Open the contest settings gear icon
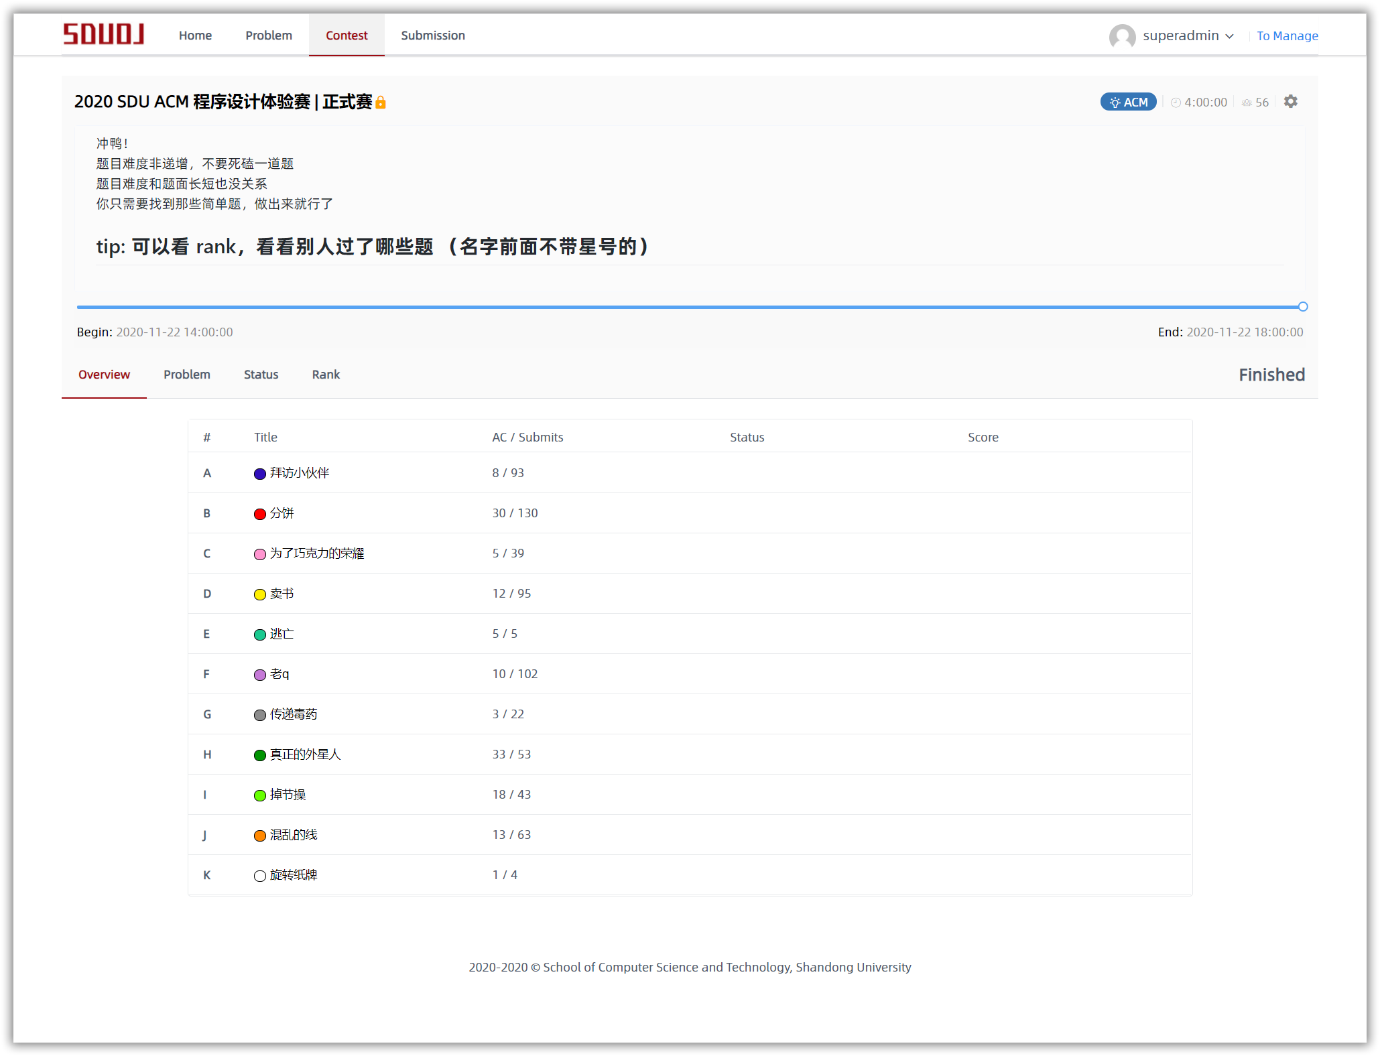Image resolution: width=1380 pixels, height=1056 pixels. tap(1290, 102)
